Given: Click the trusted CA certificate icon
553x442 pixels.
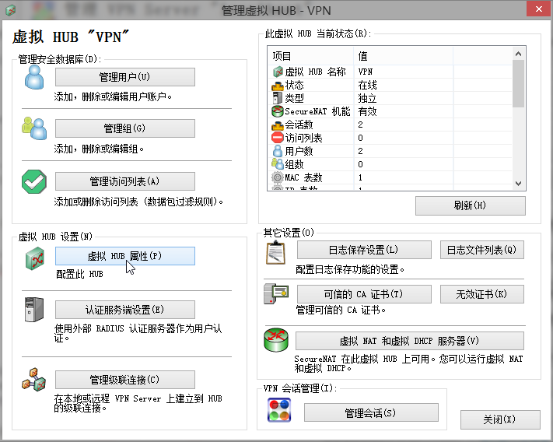Looking at the screenshot, I should click(277, 295).
